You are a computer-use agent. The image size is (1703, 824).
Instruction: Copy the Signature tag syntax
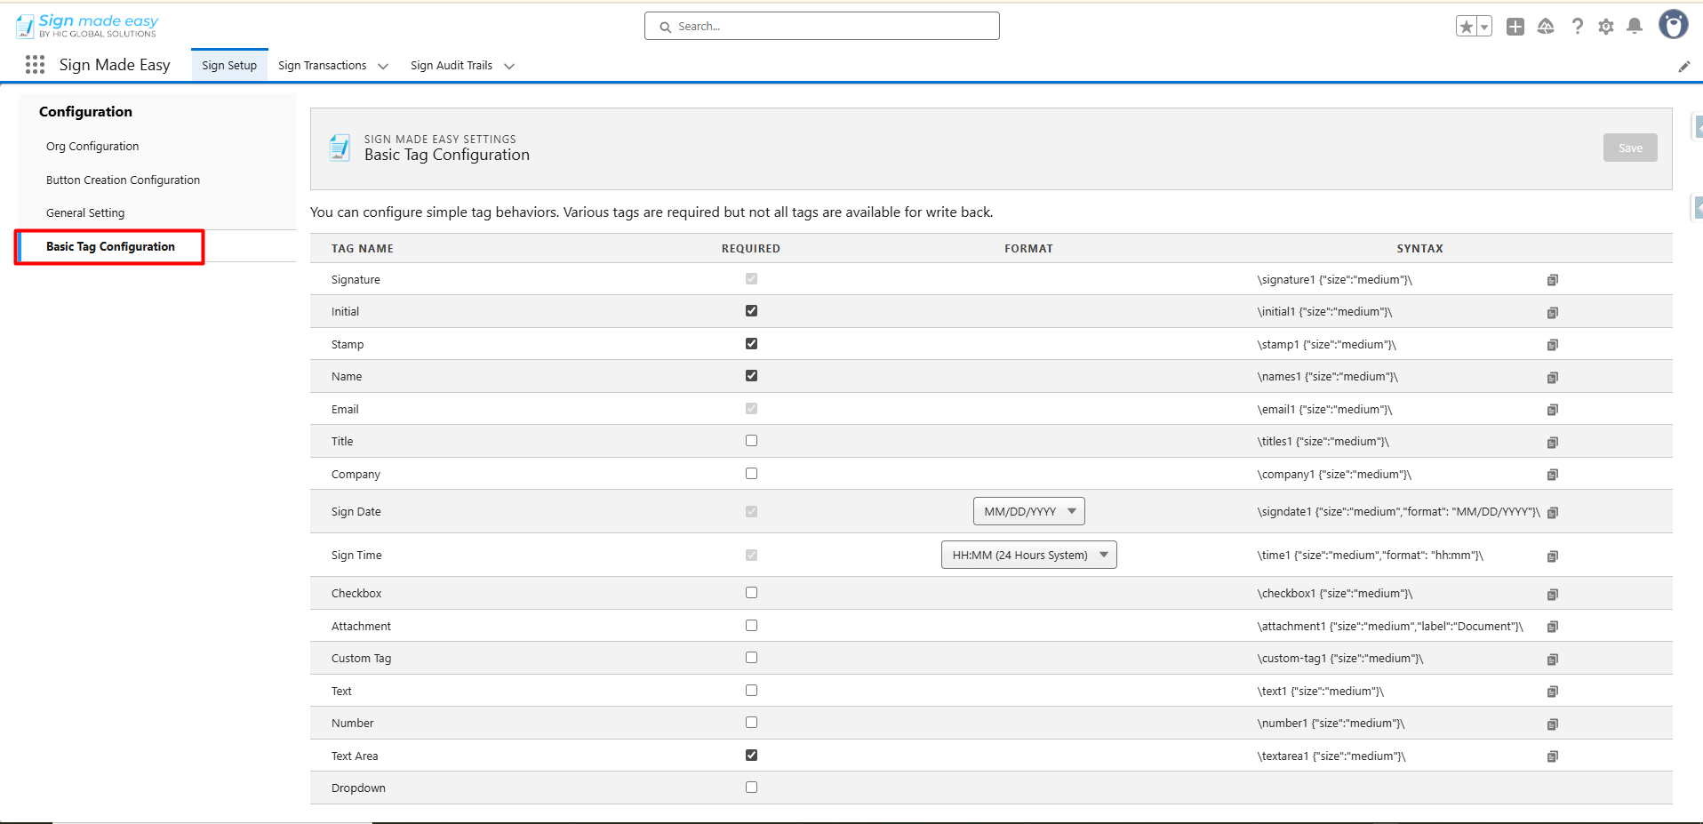[1552, 280]
